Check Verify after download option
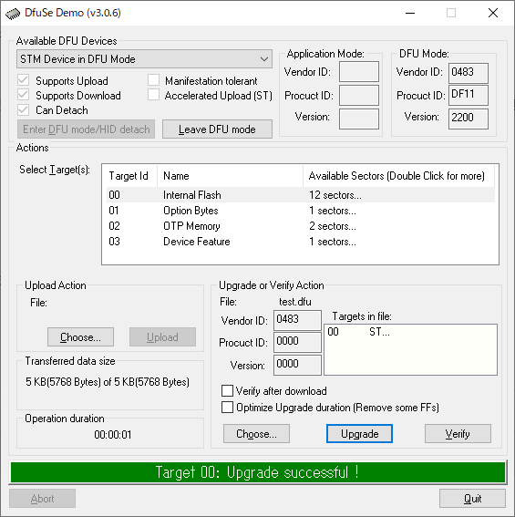 [228, 391]
